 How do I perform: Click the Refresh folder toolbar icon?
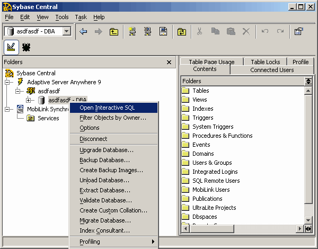point(182,32)
